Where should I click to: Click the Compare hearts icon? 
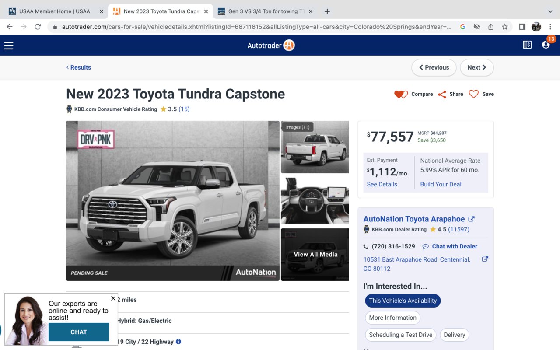pos(401,94)
